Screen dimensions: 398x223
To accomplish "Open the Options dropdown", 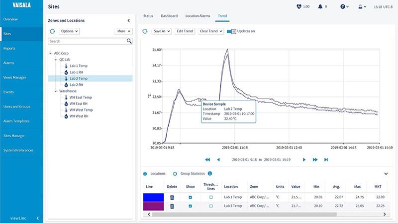I will pos(70,31).
